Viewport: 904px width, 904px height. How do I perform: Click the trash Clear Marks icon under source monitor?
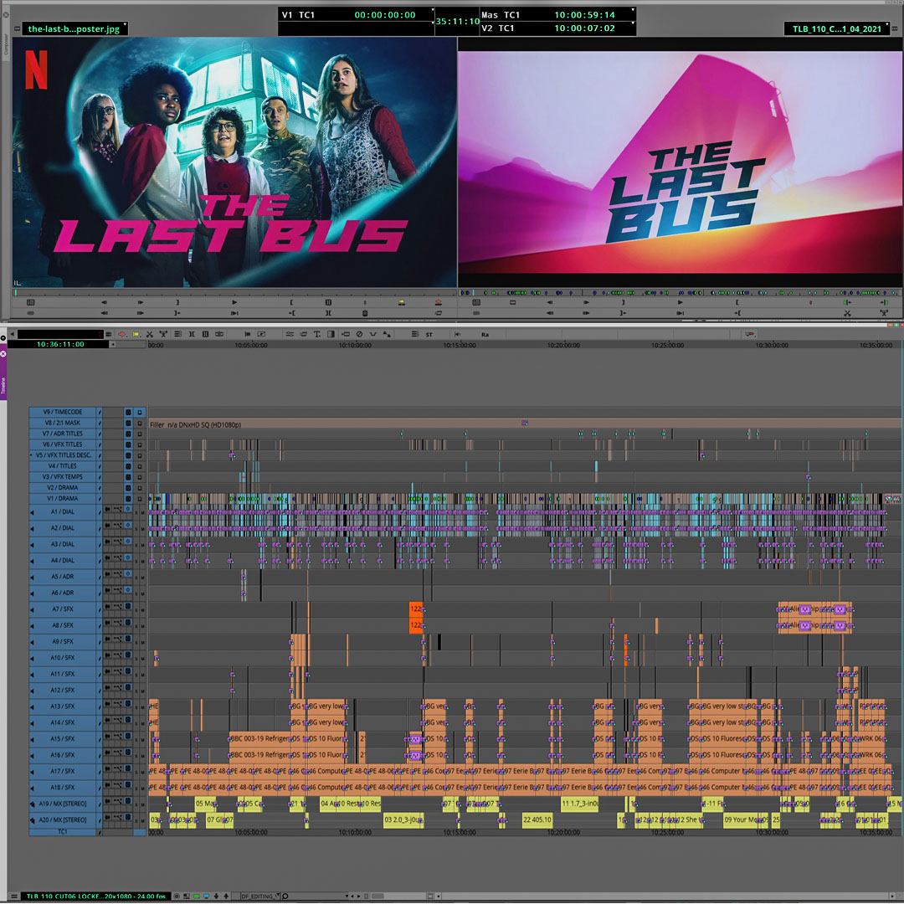[365, 313]
